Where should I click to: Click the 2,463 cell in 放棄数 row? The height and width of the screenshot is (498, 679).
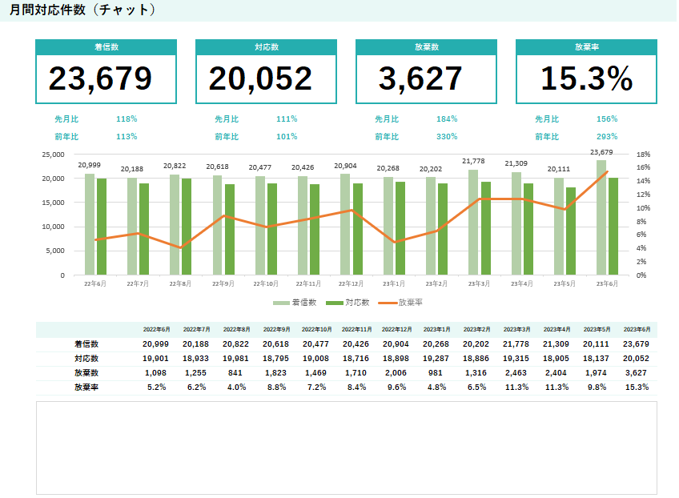[516, 372]
